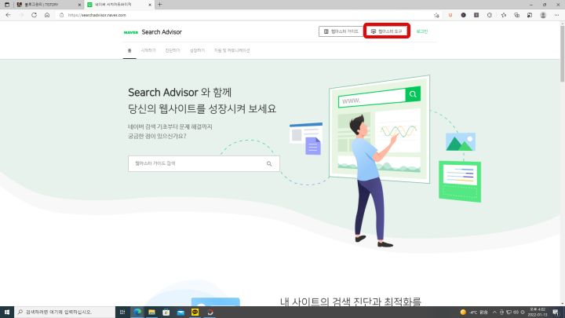Viewport: 565px width, 318px height.
Task: Click the gray square extension icon
Action: click(x=476, y=15)
